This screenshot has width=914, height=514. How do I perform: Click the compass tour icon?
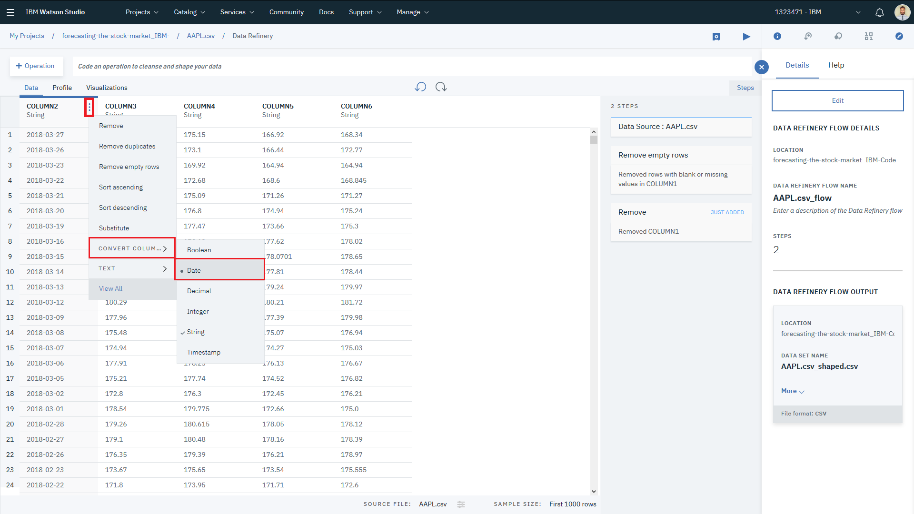click(899, 36)
